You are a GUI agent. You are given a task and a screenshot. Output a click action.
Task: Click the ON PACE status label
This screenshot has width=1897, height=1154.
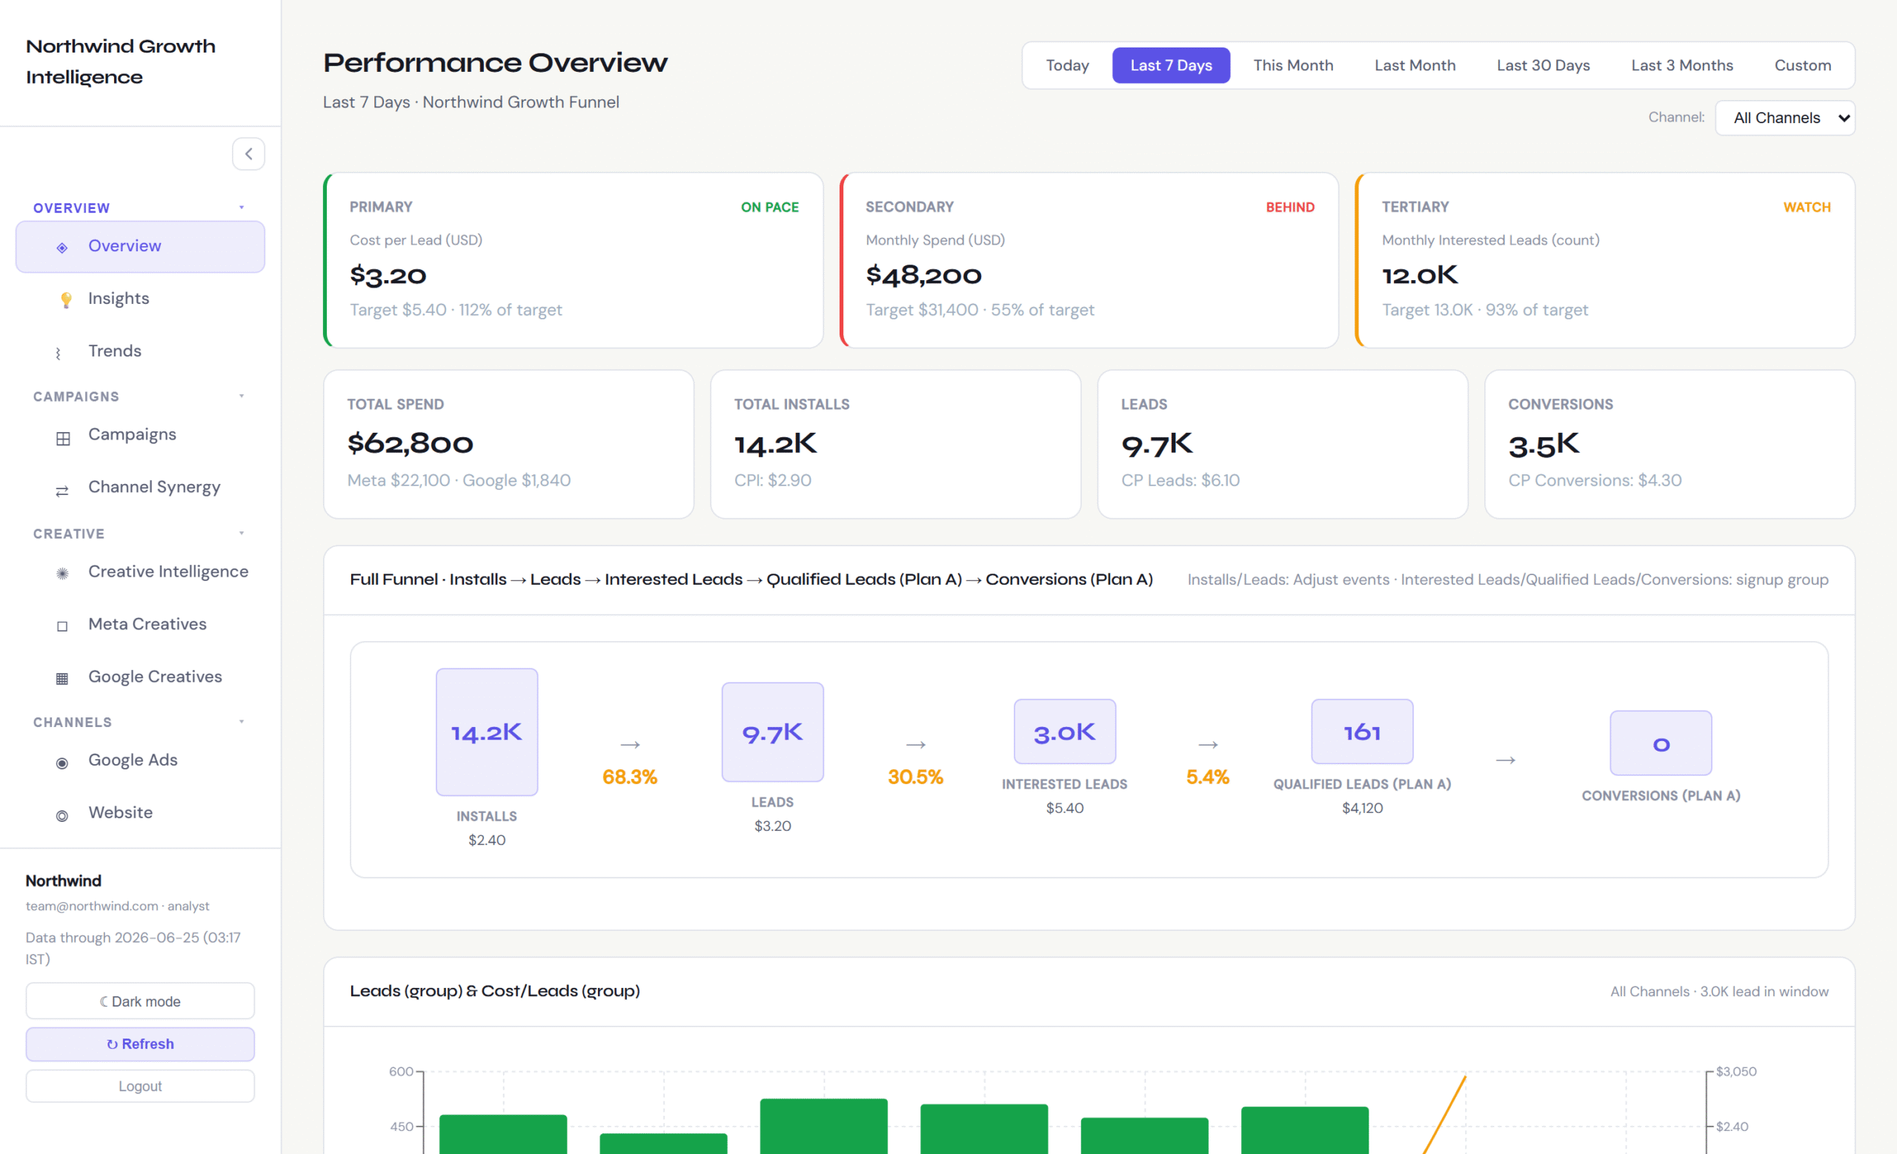[x=770, y=207]
